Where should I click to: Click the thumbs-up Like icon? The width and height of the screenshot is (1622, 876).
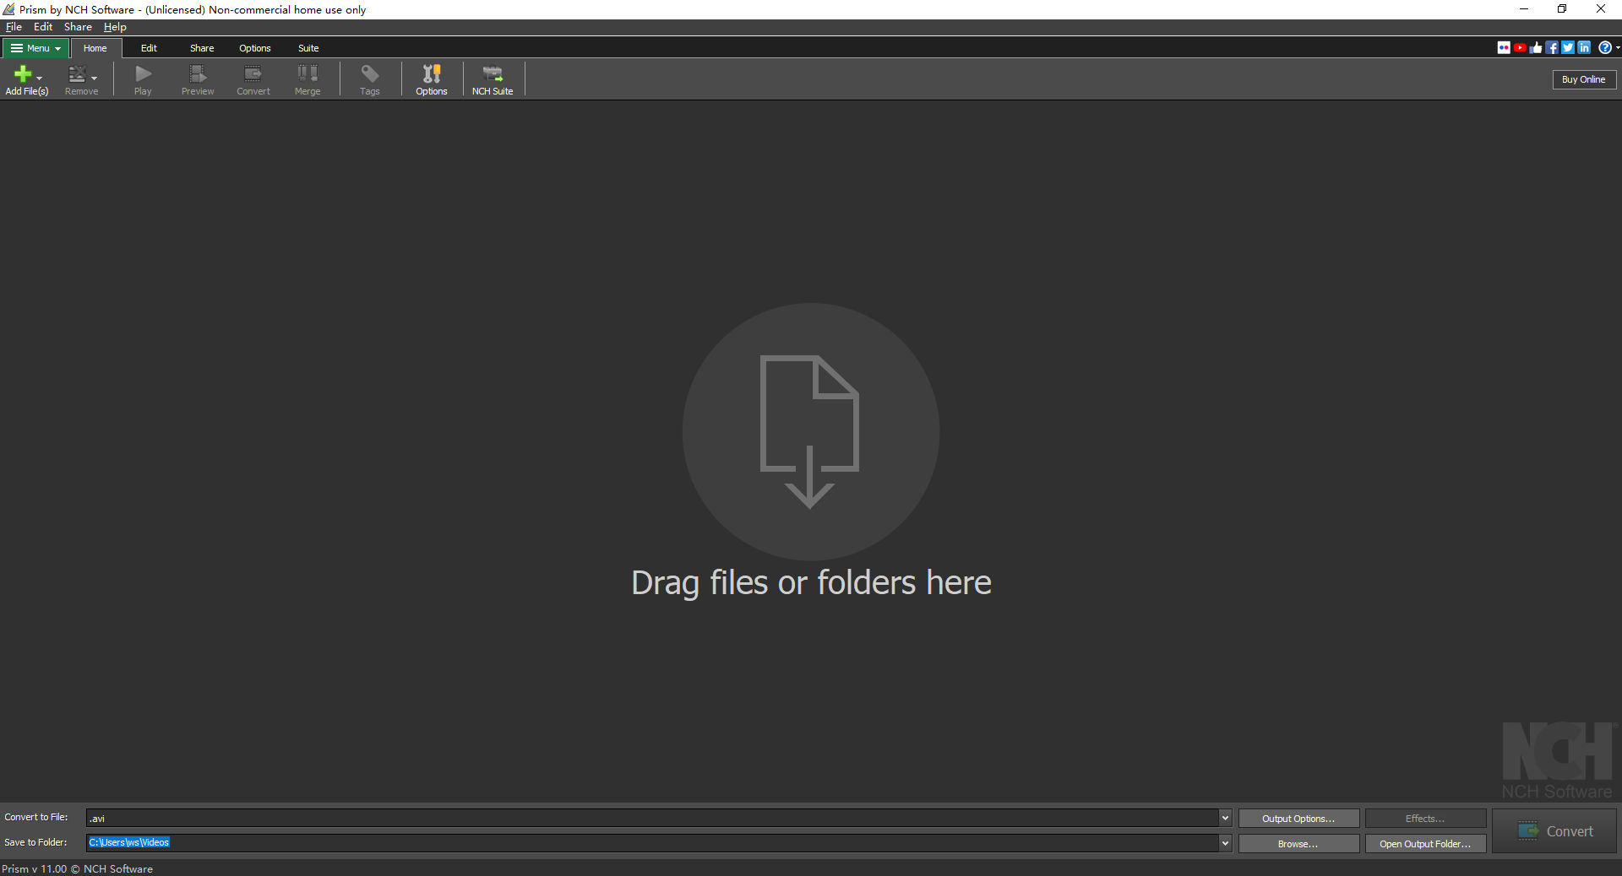[1536, 47]
